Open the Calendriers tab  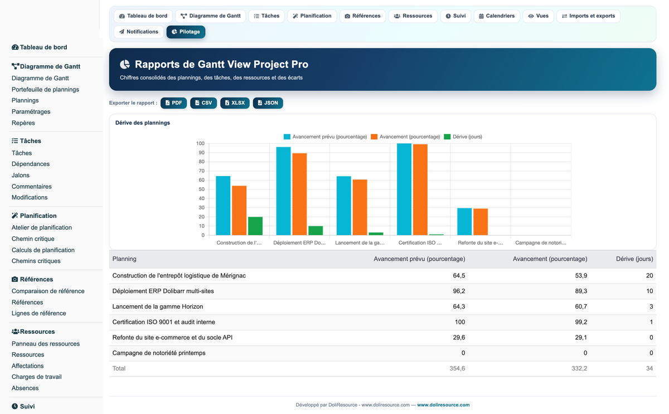coord(497,16)
